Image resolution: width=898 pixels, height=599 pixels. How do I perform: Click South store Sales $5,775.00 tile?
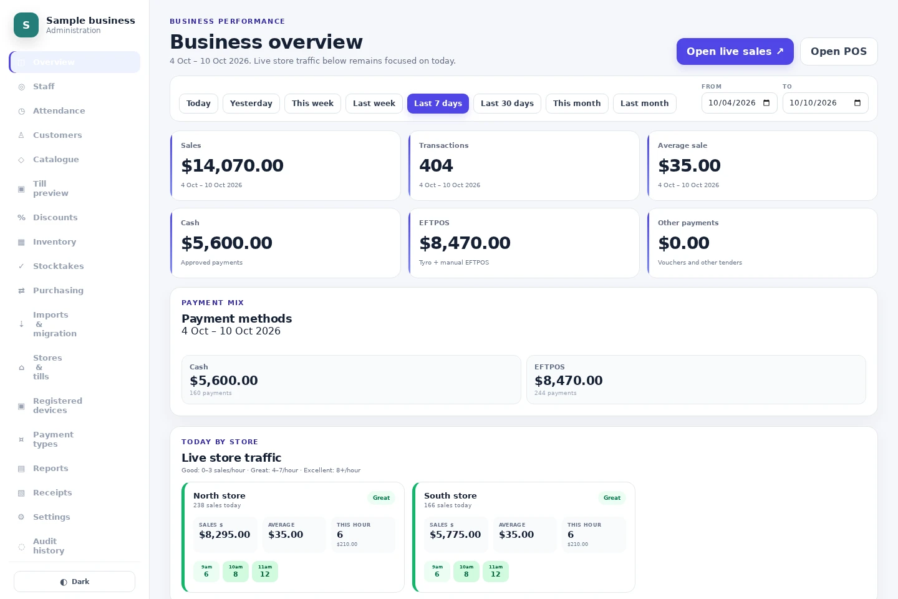pos(456,534)
